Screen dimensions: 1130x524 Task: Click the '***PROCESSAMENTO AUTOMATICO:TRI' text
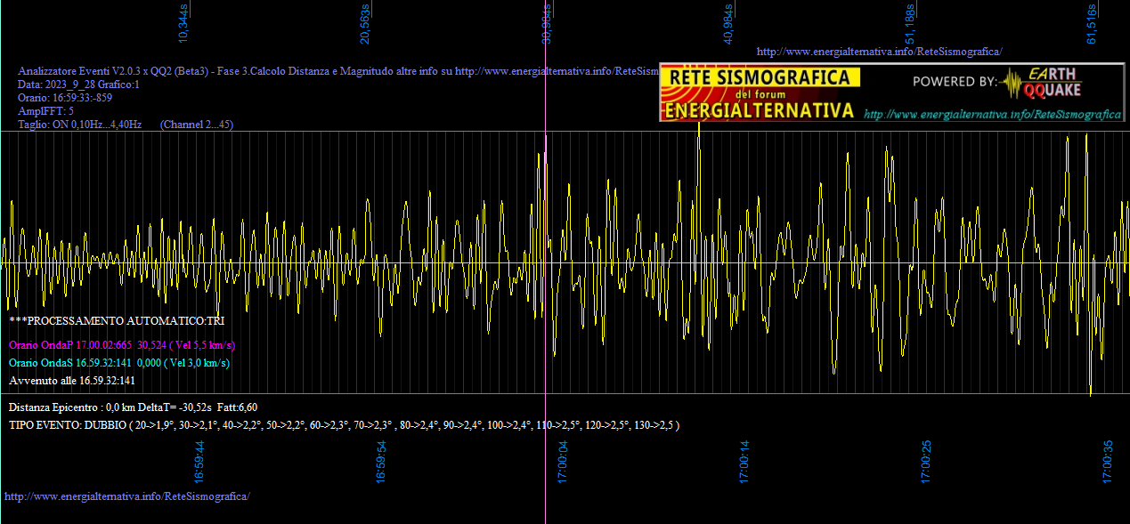117,319
